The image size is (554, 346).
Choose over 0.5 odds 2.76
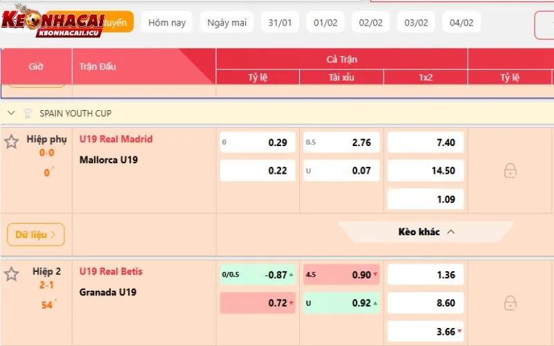click(x=341, y=143)
